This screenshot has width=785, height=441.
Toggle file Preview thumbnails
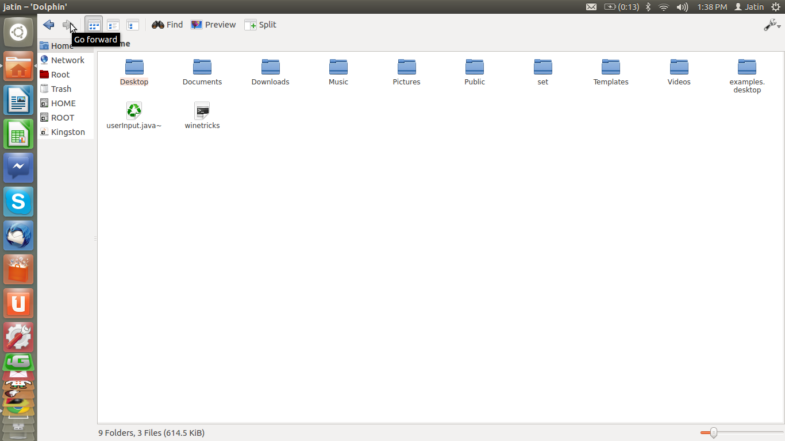213,25
